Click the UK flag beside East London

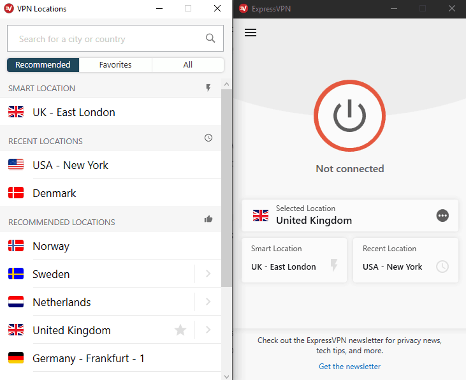click(x=16, y=112)
